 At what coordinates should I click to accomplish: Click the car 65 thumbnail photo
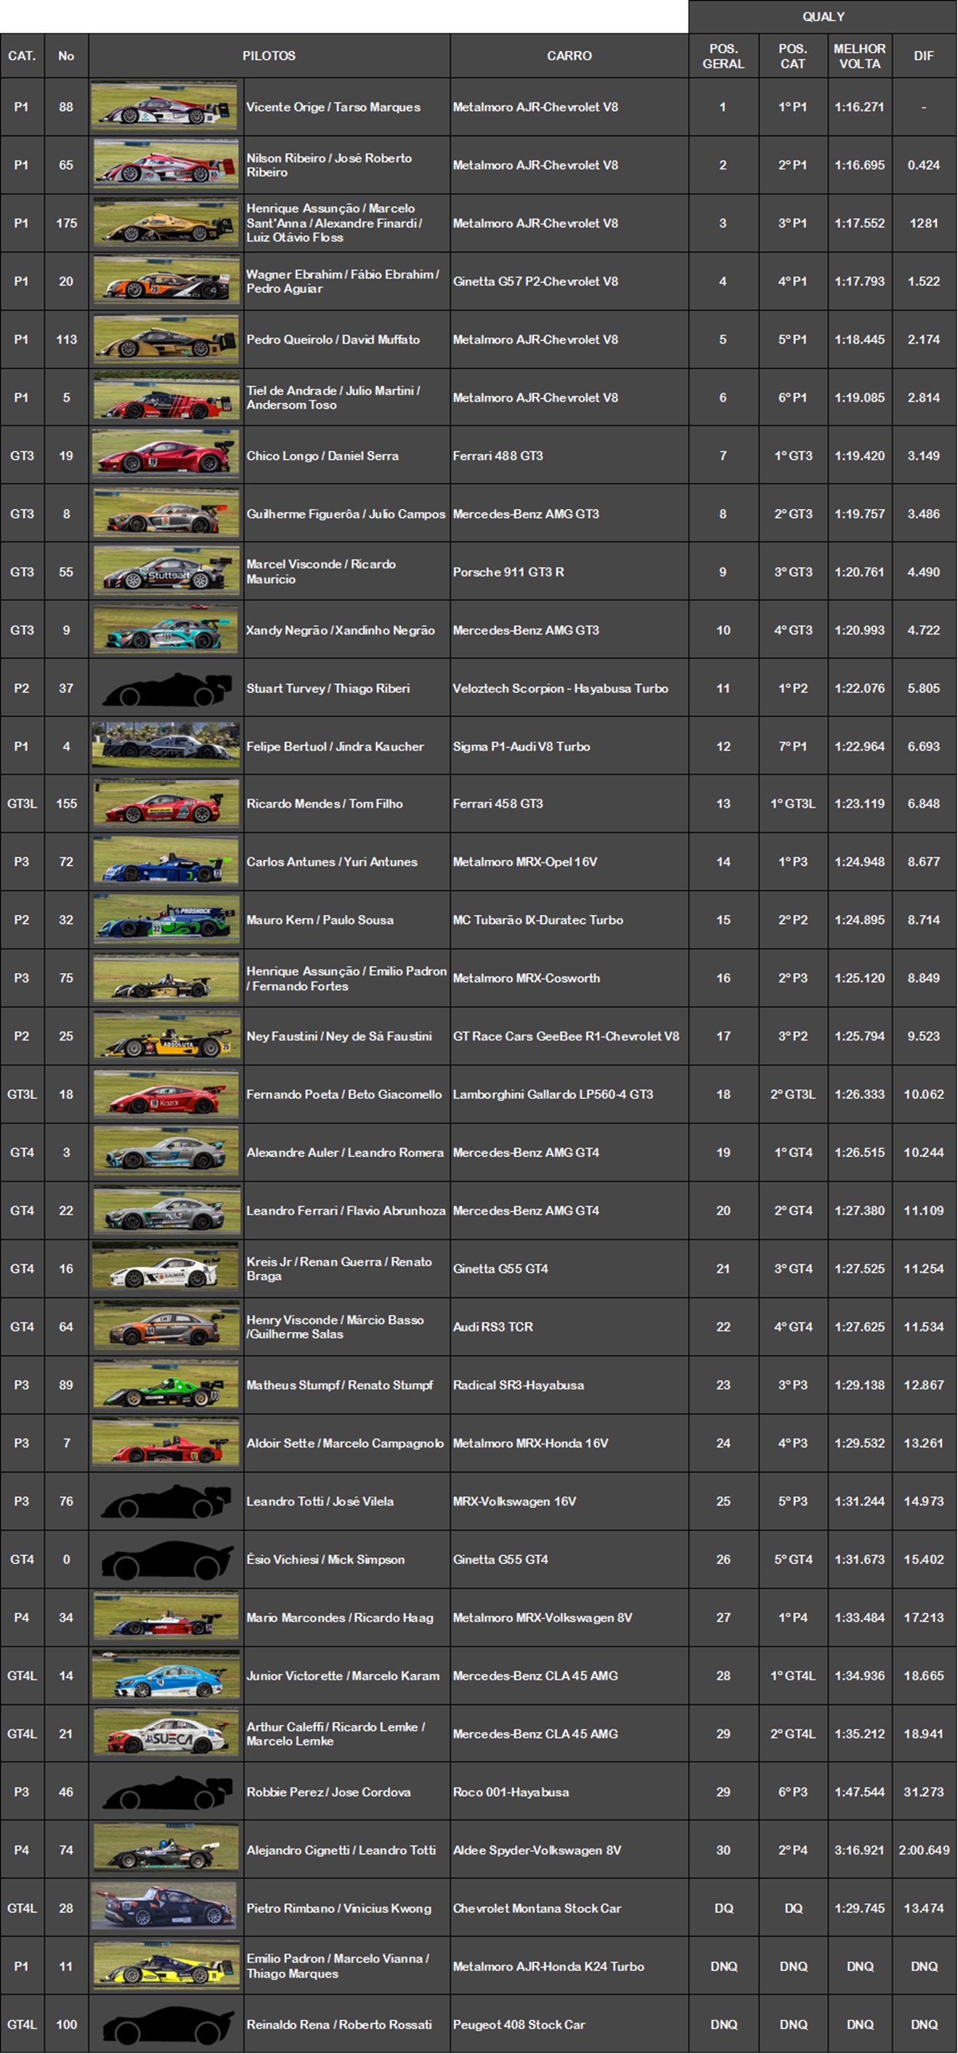[165, 164]
